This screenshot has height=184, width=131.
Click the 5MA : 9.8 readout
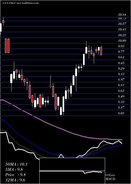pyautogui.click(x=14, y=170)
